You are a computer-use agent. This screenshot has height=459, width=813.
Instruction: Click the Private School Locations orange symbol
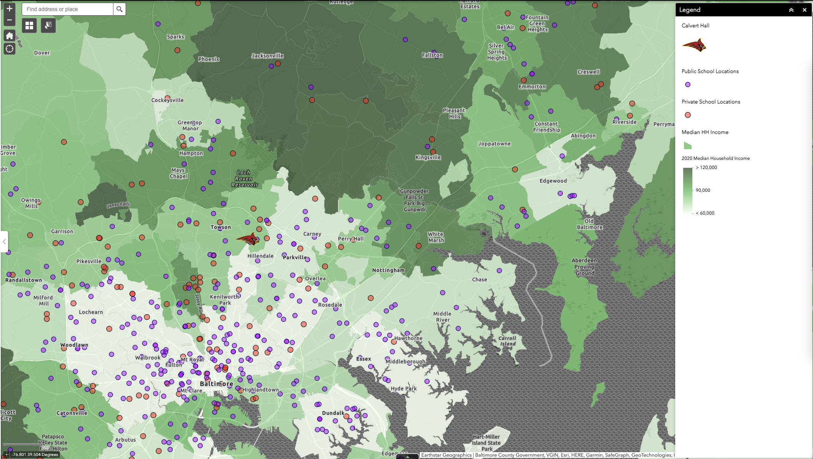pyautogui.click(x=688, y=115)
